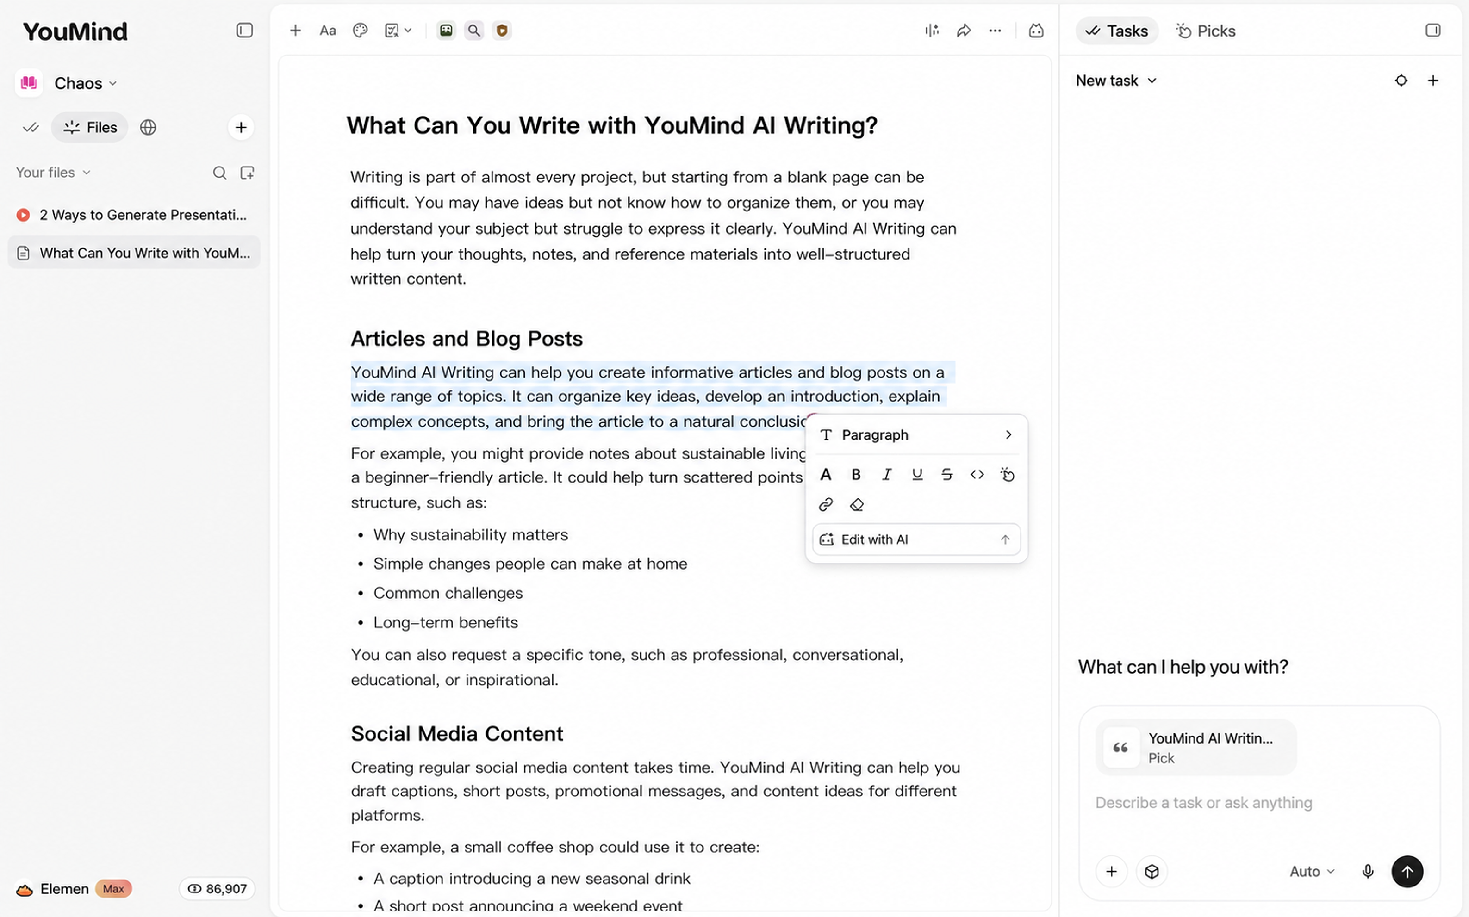Open the audio waveform icon
The image size is (1469, 917).
(932, 31)
